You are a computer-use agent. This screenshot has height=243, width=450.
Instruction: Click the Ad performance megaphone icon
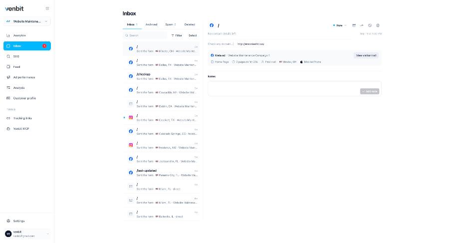(8, 77)
